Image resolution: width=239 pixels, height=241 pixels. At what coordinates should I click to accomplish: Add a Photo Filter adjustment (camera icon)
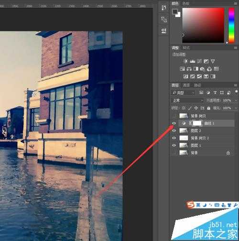[203, 69]
